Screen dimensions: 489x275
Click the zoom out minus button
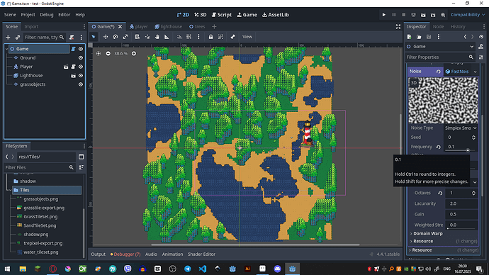[108, 54]
